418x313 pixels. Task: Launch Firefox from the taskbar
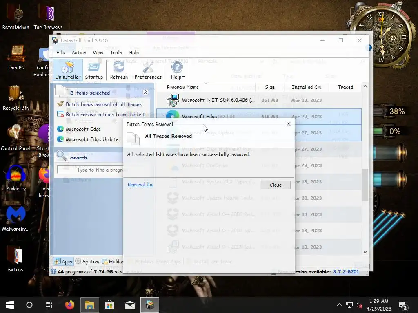pyautogui.click(x=69, y=305)
